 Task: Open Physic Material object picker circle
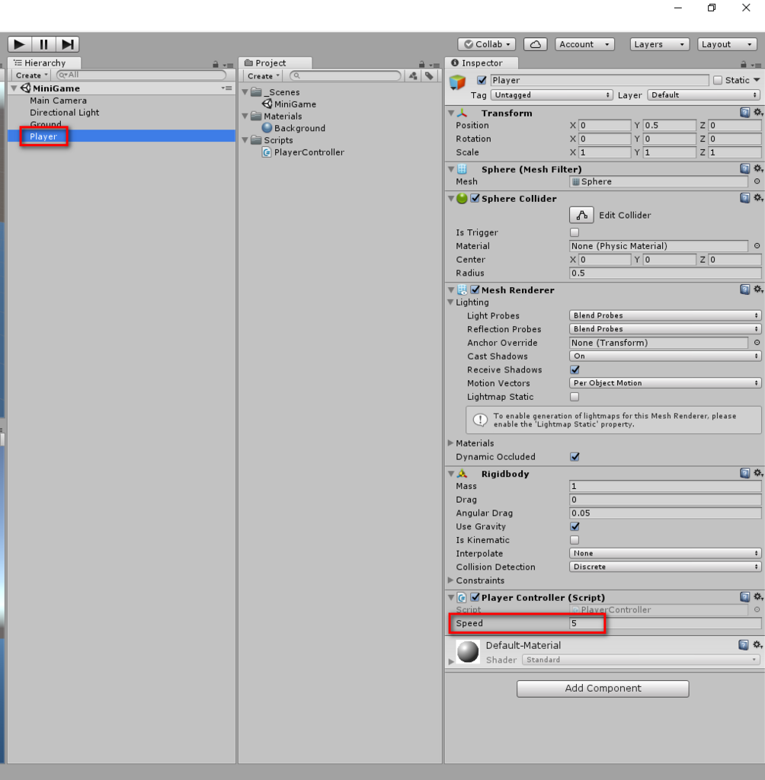point(757,246)
